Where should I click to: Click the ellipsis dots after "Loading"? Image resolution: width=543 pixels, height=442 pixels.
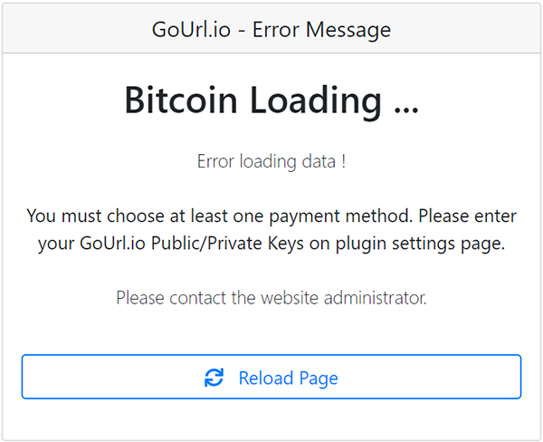[406, 110]
